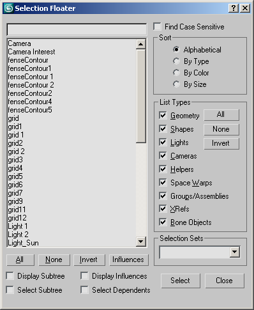Pick fenseContour4 from the list
The image size is (254, 310).
30,102
